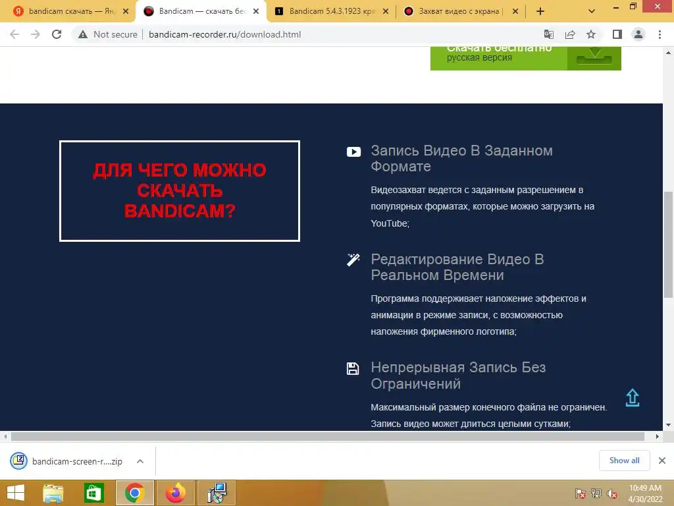Open the Chrome profile avatar
674x506 pixels.
[x=638, y=34]
